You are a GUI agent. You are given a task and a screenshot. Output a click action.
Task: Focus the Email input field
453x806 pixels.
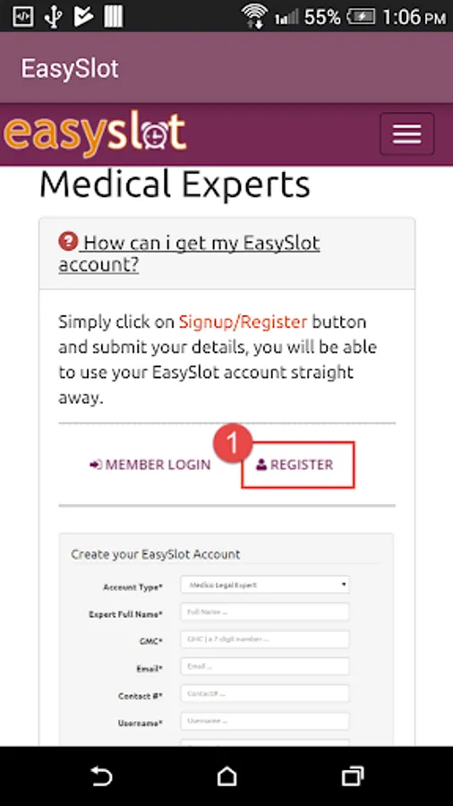coord(264,666)
